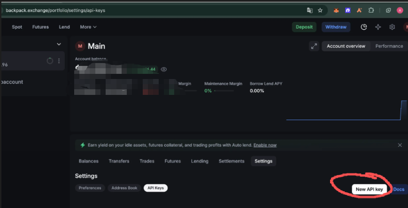Click the MetaMask fox extension icon
The image size is (408, 208).
coord(336,10)
